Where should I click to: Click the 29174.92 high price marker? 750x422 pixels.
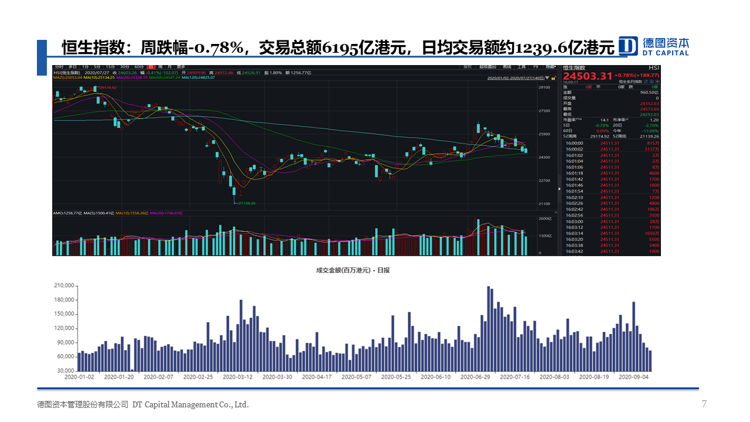coord(108,87)
